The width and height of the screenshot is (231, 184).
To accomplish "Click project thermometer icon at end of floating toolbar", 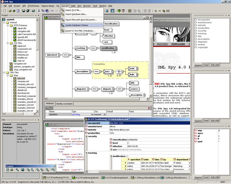I will 53,170.
